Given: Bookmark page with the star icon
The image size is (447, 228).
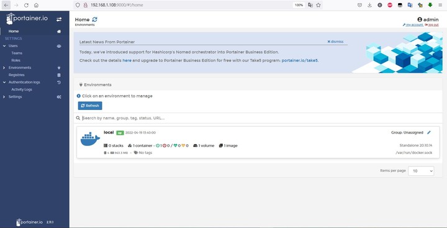Looking at the screenshot, I should pyautogui.click(x=318, y=5).
